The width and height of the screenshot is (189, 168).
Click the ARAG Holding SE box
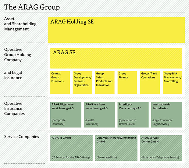[116, 30]
